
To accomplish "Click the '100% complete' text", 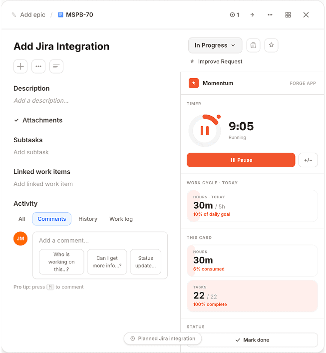I will (x=210, y=304).
